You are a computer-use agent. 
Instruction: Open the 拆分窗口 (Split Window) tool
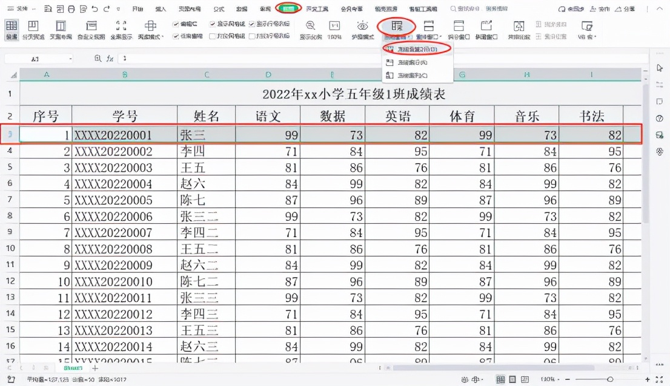click(460, 28)
